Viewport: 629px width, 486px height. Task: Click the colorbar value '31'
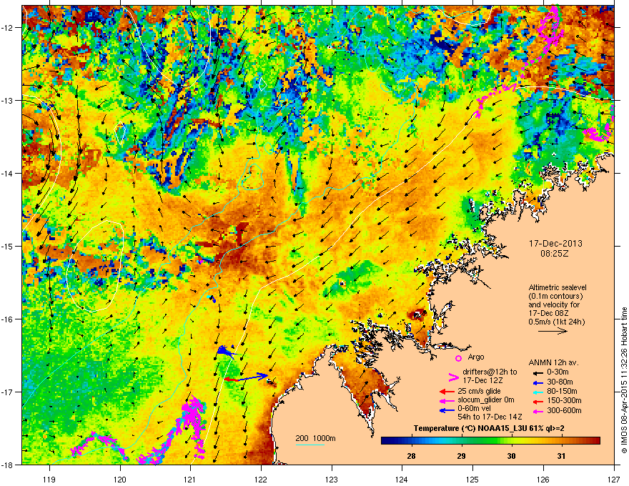point(561,456)
